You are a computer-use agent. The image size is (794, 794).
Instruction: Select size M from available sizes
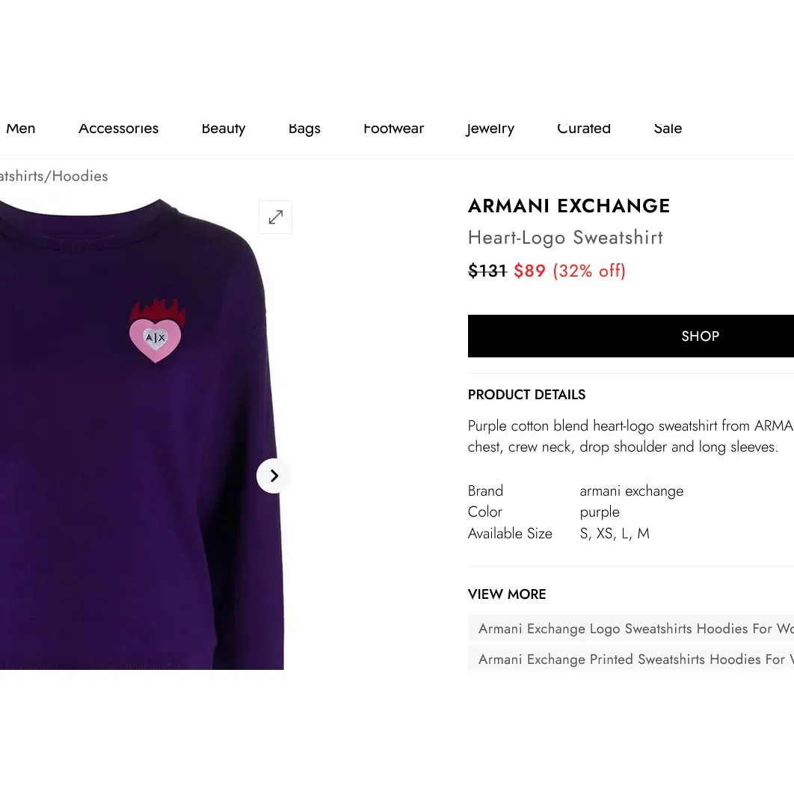643,533
